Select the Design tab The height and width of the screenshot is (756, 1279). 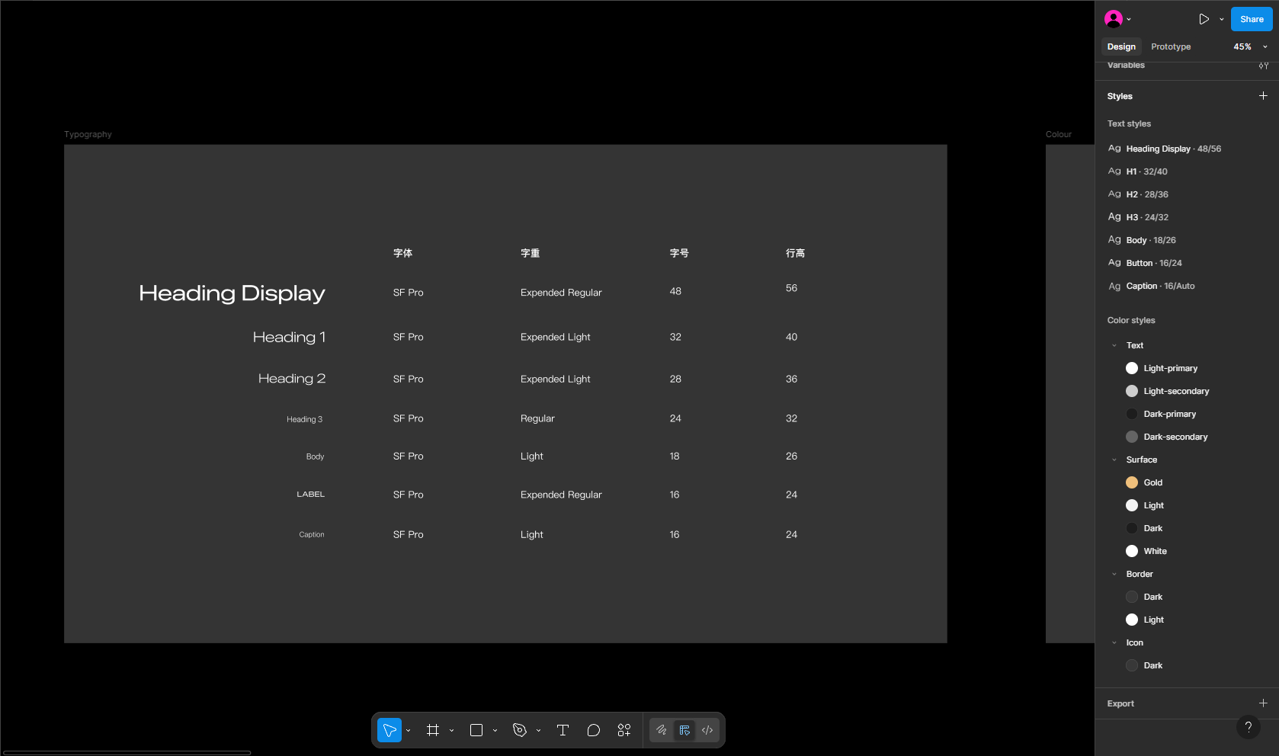pyautogui.click(x=1121, y=46)
